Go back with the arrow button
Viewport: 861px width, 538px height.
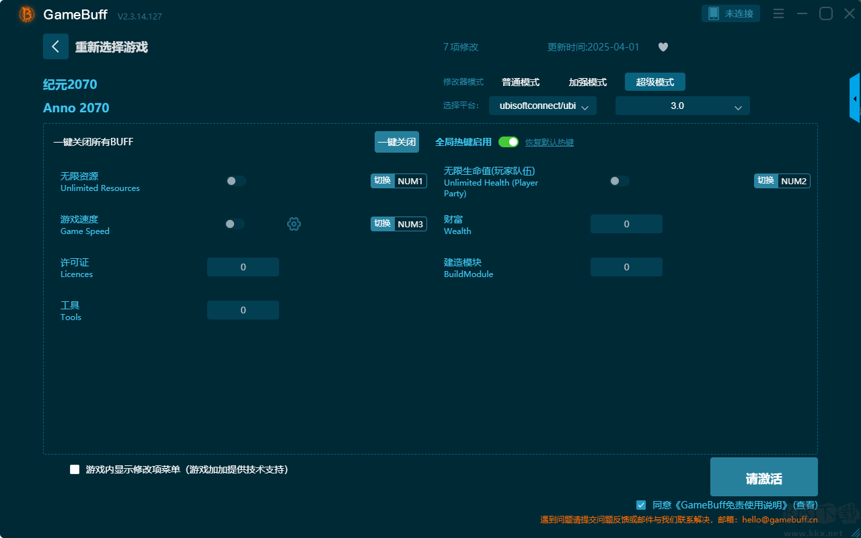(x=56, y=46)
